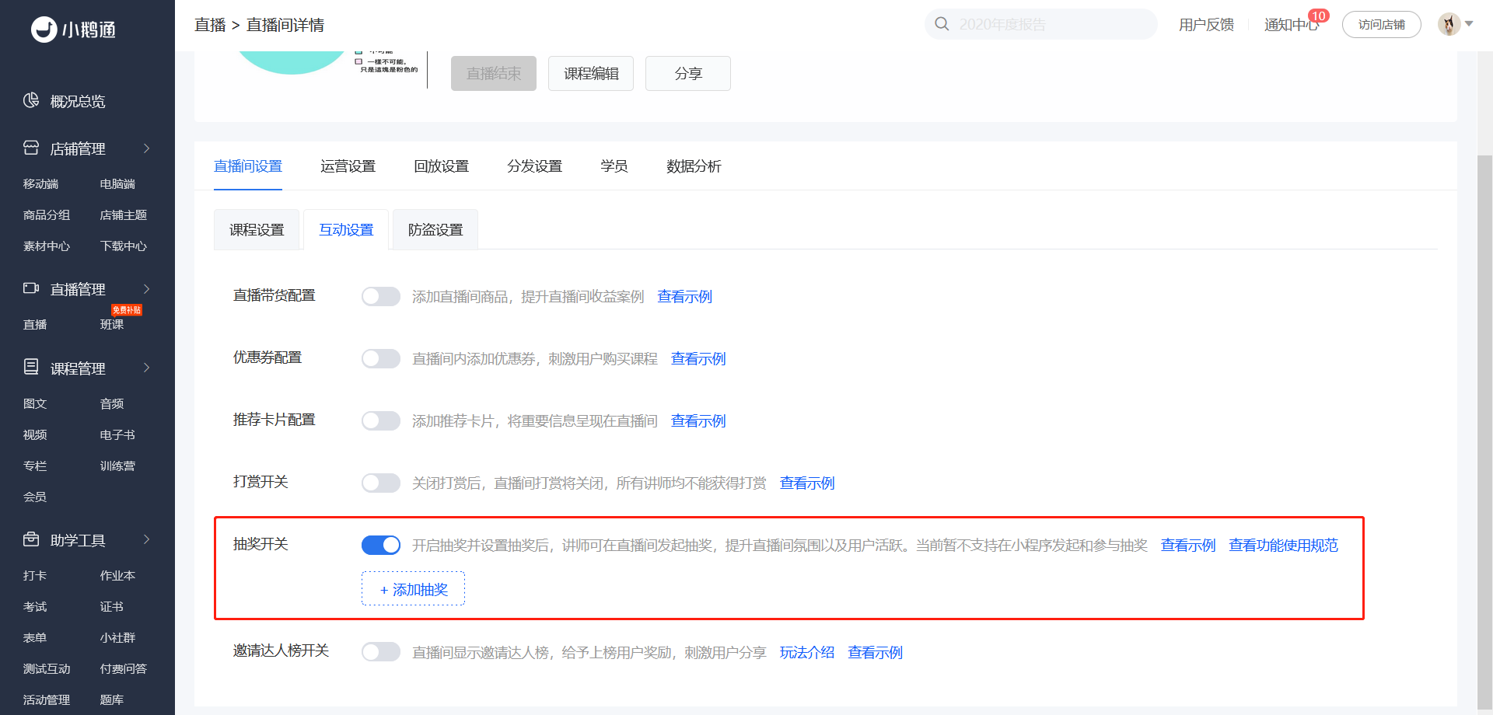The width and height of the screenshot is (1493, 715).
Task: Open 用户反馈 link
Action: click(x=1206, y=25)
